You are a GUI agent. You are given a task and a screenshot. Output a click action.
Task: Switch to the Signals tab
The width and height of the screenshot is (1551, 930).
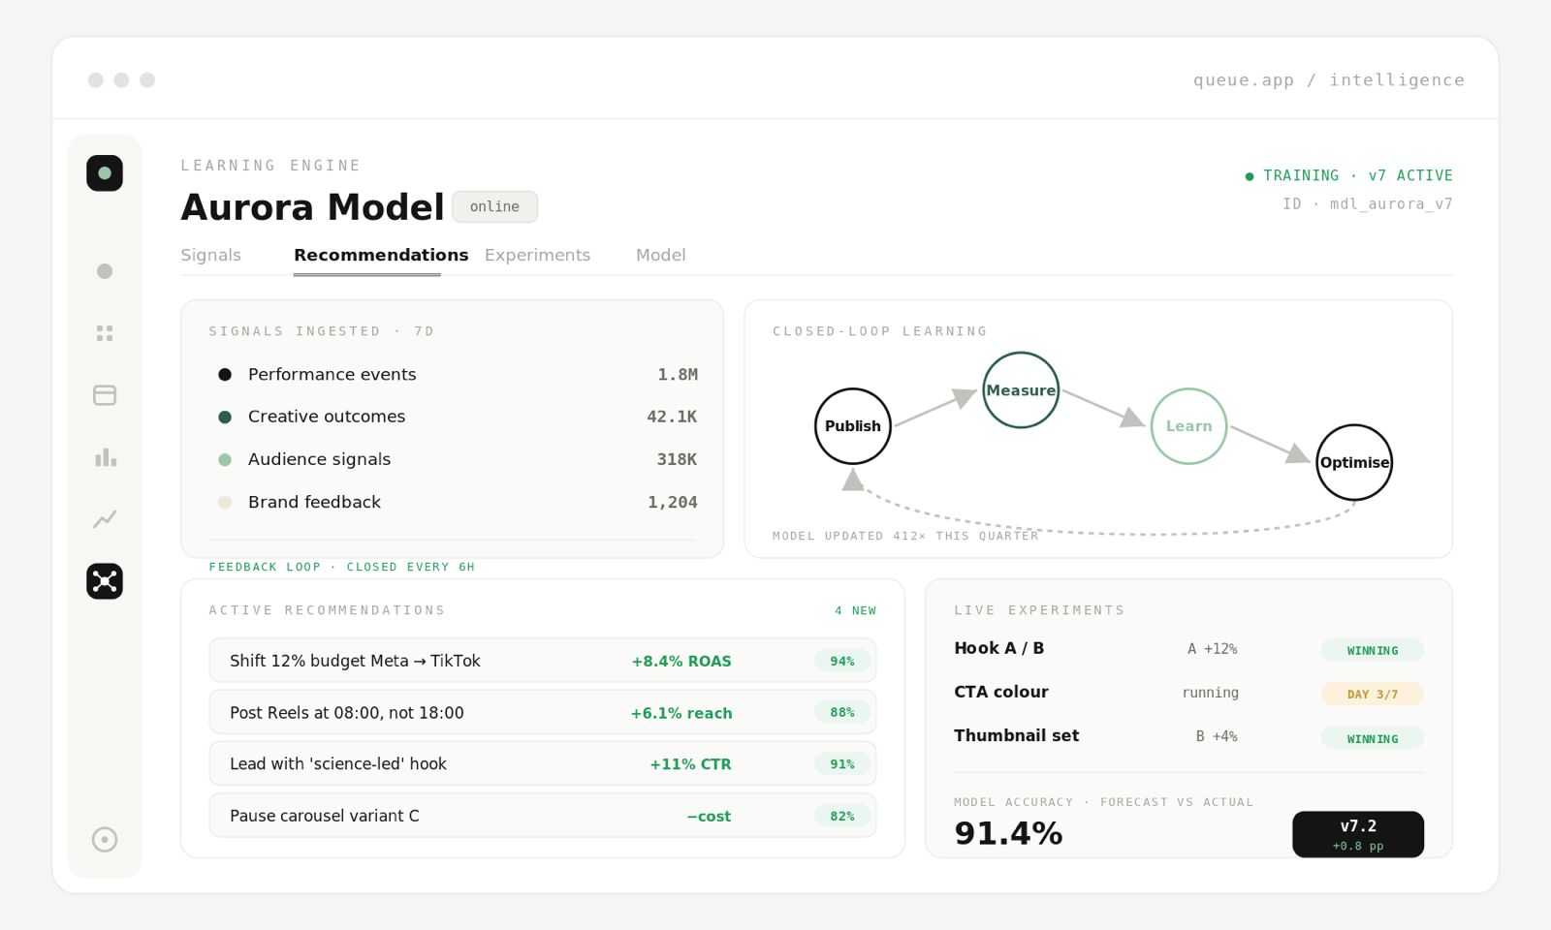pos(210,255)
